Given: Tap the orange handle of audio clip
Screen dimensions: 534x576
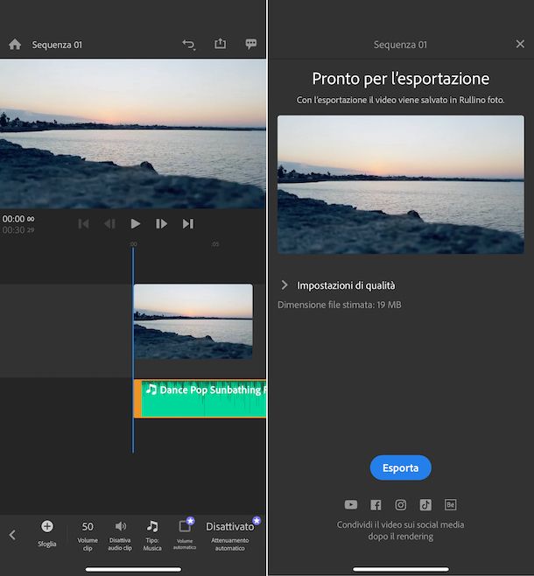Looking at the screenshot, I should click(137, 398).
